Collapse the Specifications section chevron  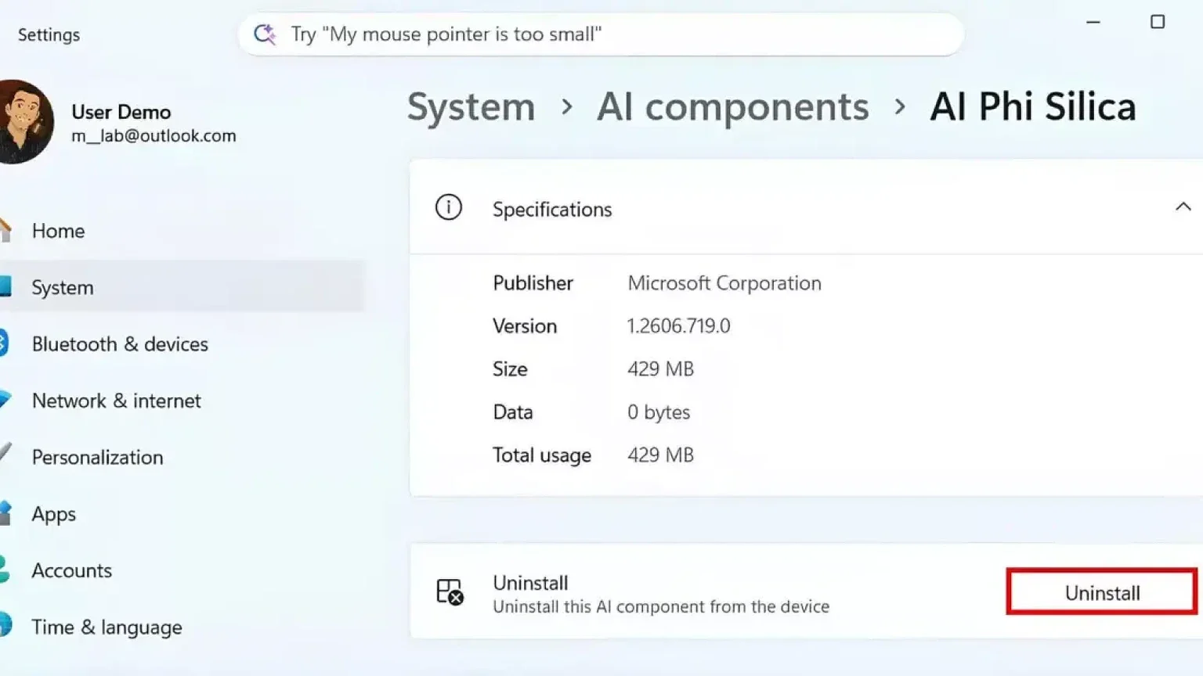1183,207
